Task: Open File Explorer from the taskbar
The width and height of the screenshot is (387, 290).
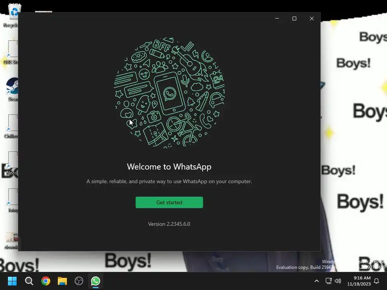Action: 62,281
